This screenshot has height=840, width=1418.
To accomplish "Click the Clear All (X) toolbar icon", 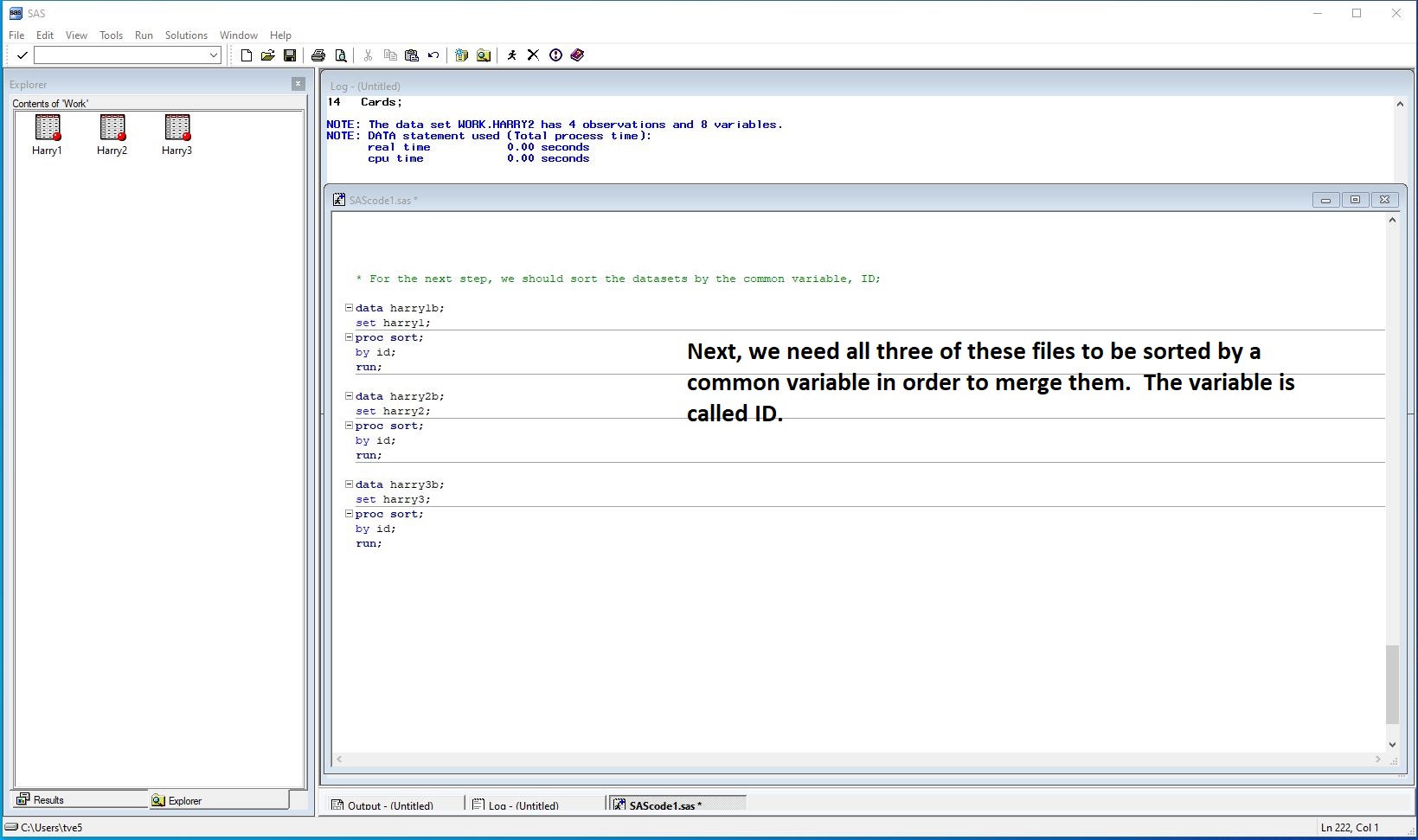I will [x=533, y=55].
